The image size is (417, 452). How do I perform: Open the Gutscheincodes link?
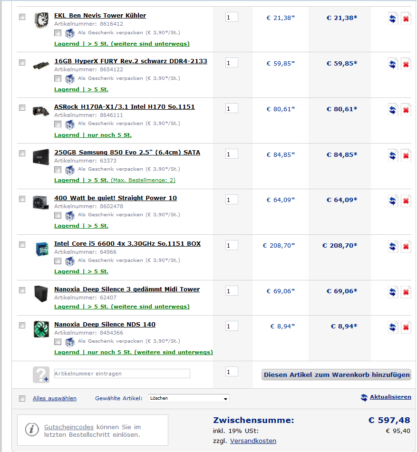pyautogui.click(x=69, y=427)
